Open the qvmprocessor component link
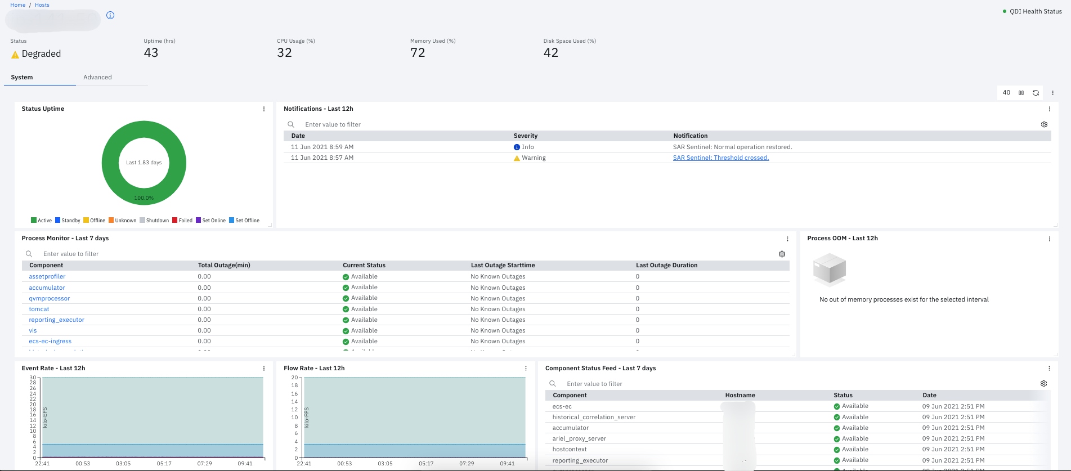The image size is (1071, 471). (50, 298)
